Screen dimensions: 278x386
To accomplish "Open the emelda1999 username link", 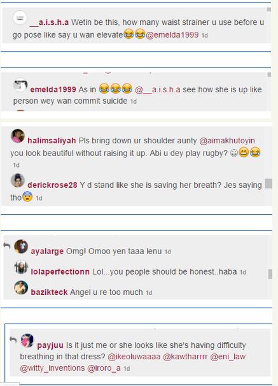I will point(53,90).
